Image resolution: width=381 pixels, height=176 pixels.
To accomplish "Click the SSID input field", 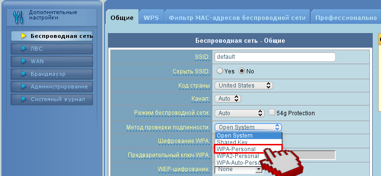I will (x=275, y=57).
